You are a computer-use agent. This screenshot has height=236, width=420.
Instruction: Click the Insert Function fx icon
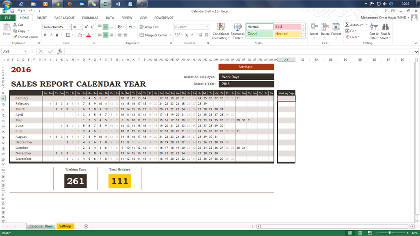[x=60, y=52]
